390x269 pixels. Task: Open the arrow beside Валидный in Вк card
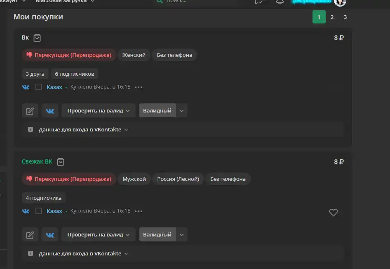click(181, 111)
